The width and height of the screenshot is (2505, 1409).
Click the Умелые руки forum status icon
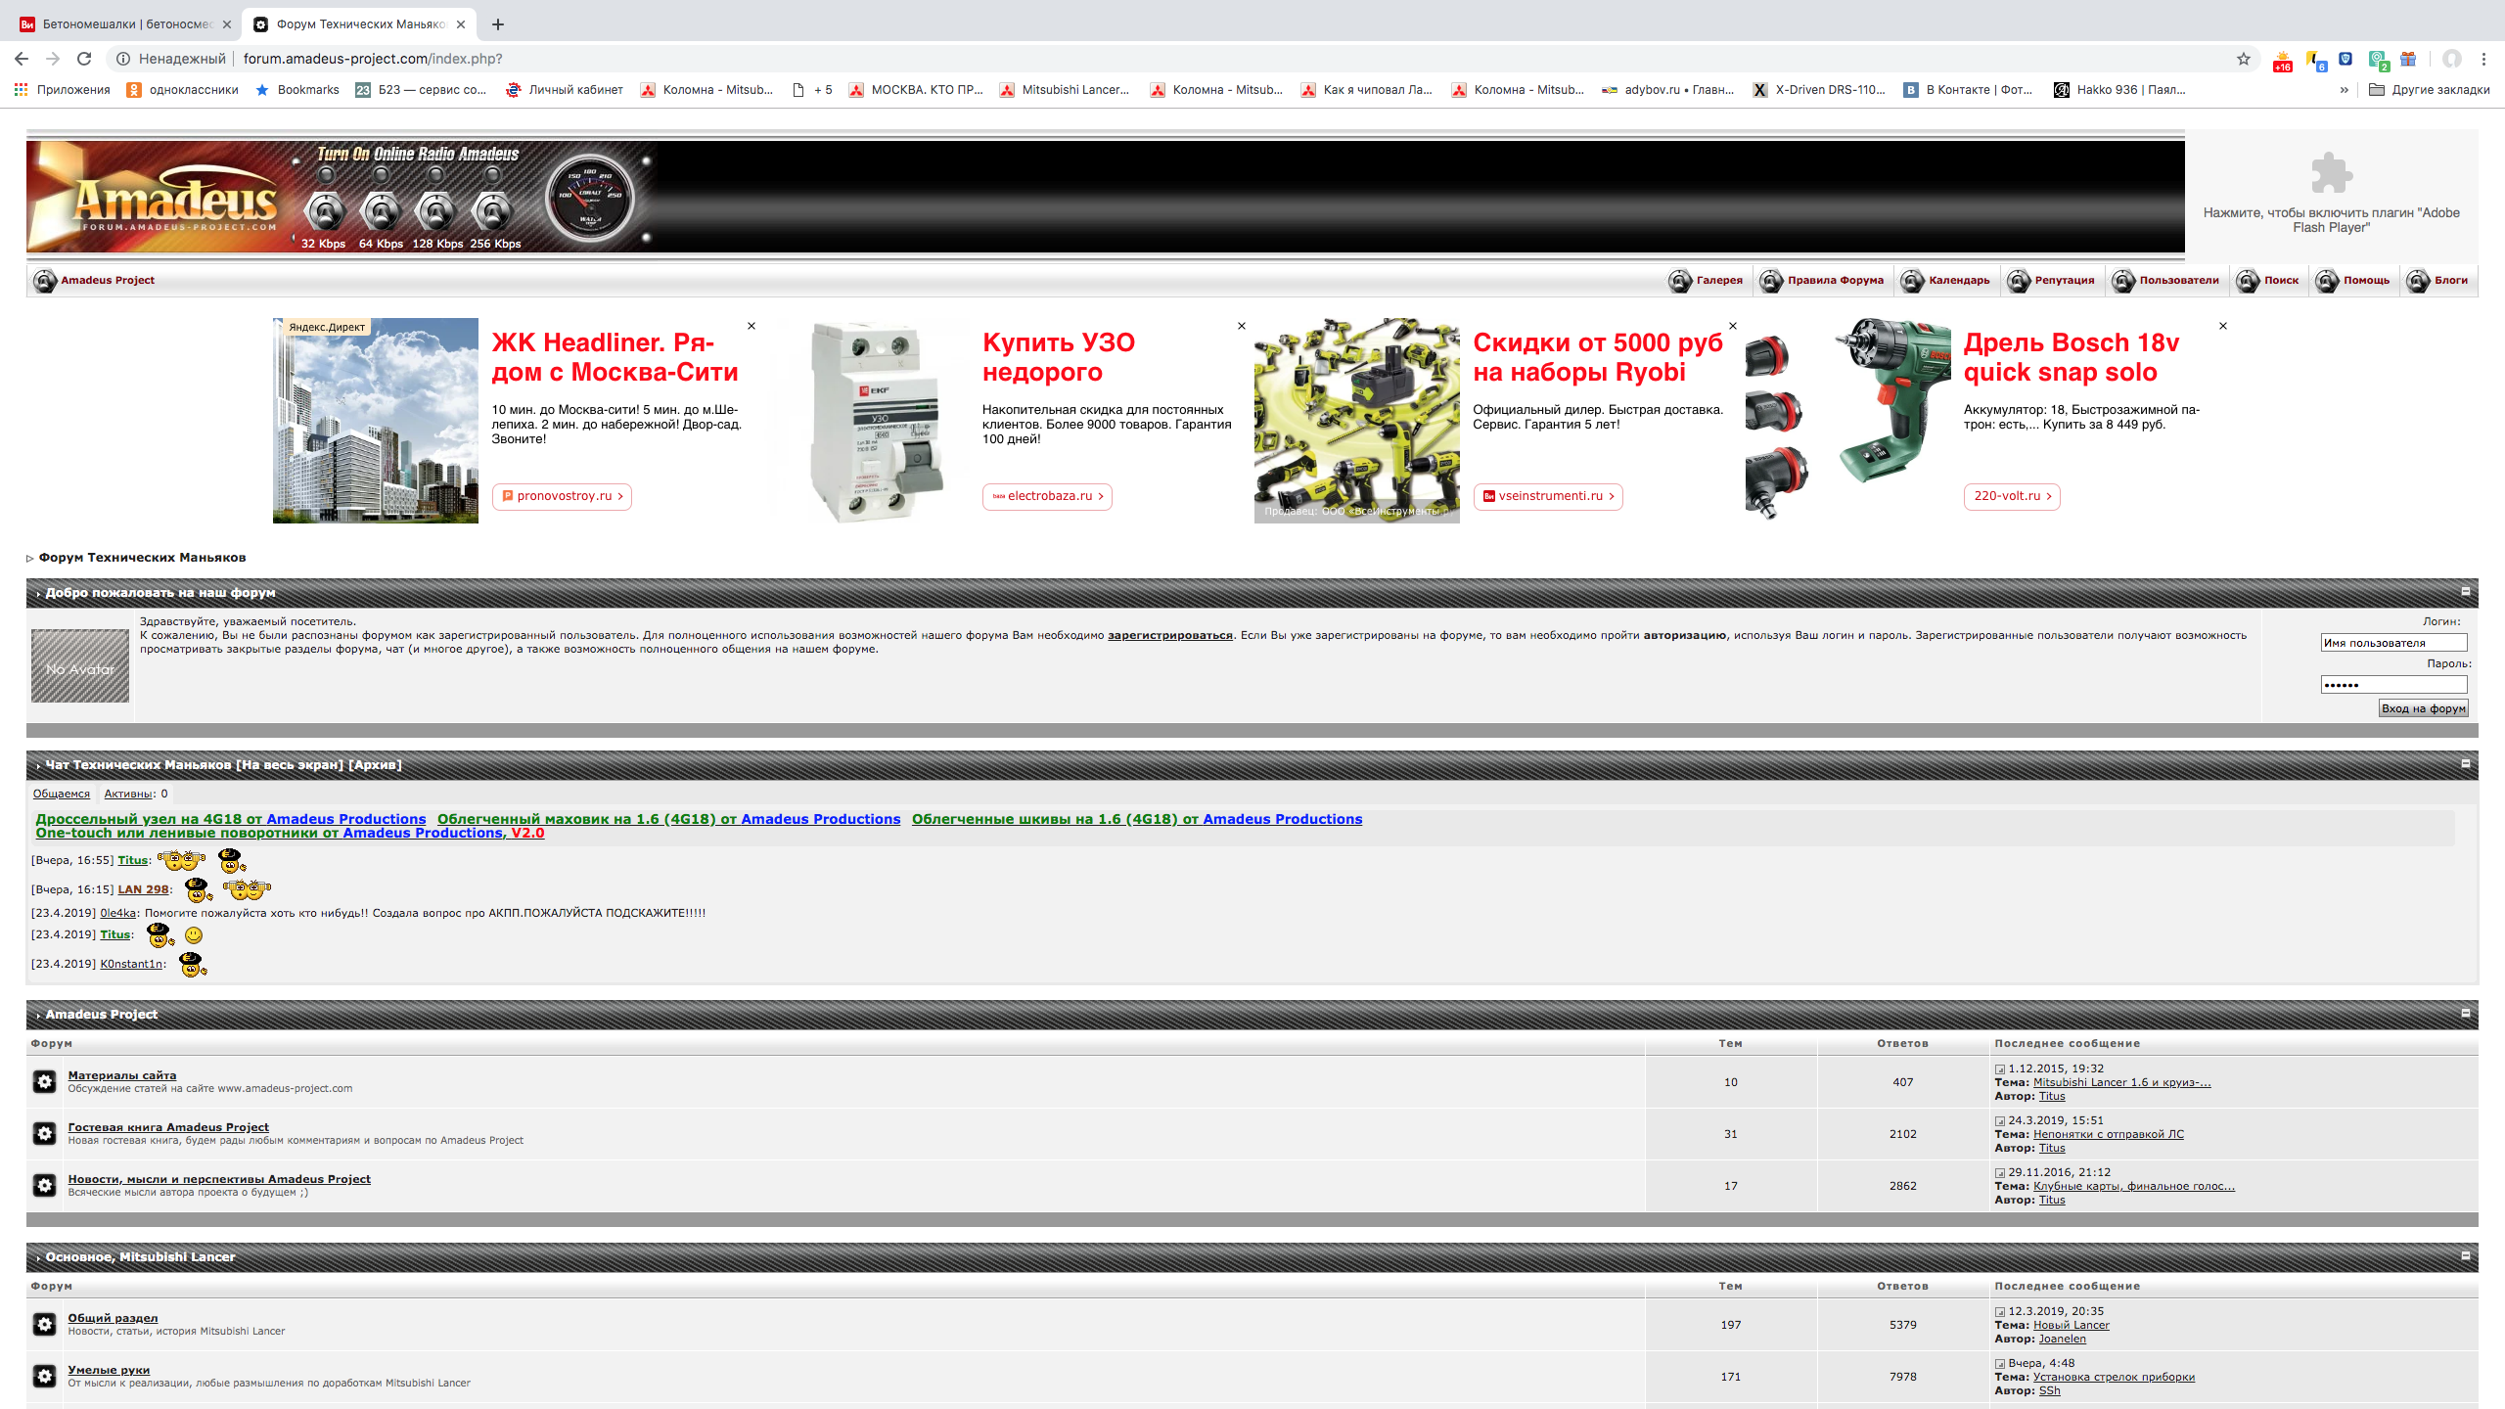45,1376
